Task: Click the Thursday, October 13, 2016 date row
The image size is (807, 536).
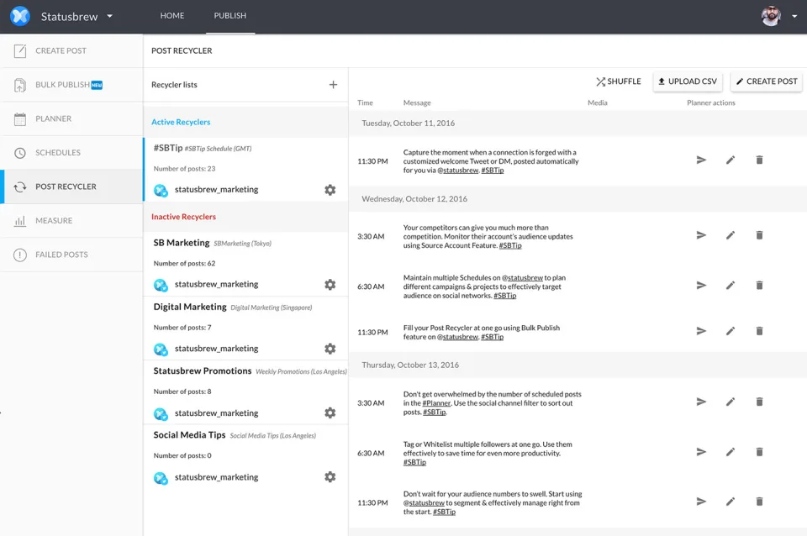Action: click(x=578, y=365)
